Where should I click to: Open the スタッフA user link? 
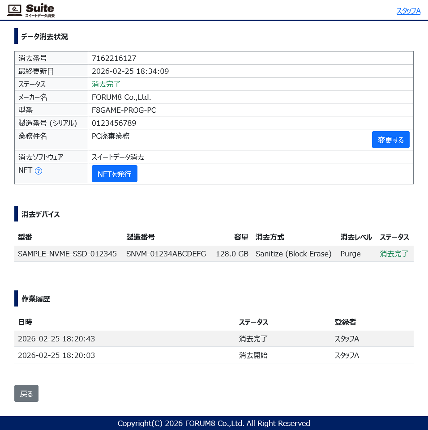click(x=408, y=11)
